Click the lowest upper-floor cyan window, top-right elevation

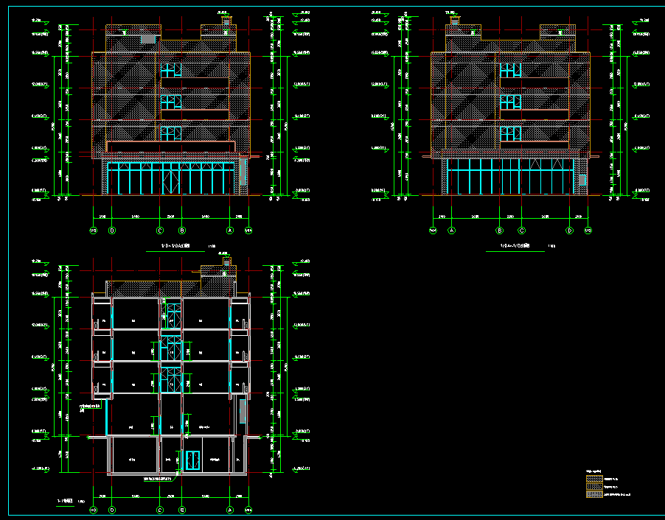pos(510,133)
